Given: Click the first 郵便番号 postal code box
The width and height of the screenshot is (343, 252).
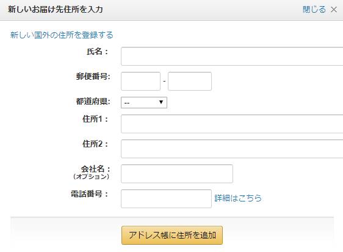Looking at the screenshot, I should coord(140,81).
